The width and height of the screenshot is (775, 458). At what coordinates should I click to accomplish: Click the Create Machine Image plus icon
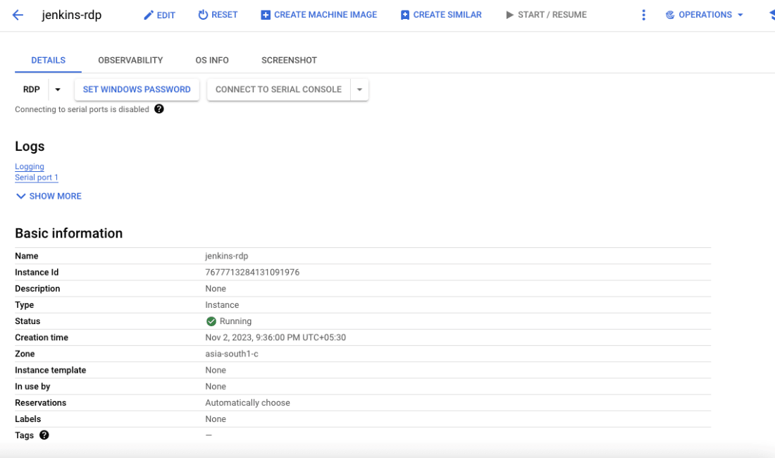(x=266, y=15)
